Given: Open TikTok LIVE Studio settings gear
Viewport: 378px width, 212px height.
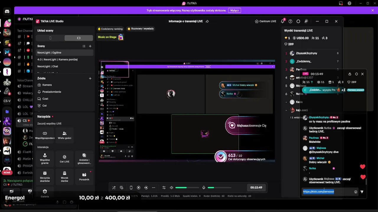Looking at the screenshot, I should click(298, 21).
